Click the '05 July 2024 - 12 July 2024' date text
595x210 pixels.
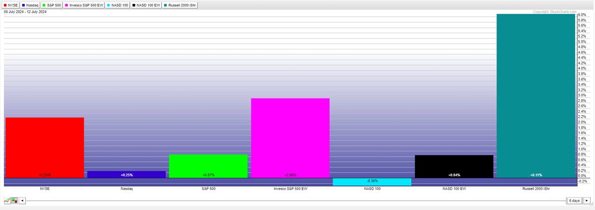[x=25, y=12]
